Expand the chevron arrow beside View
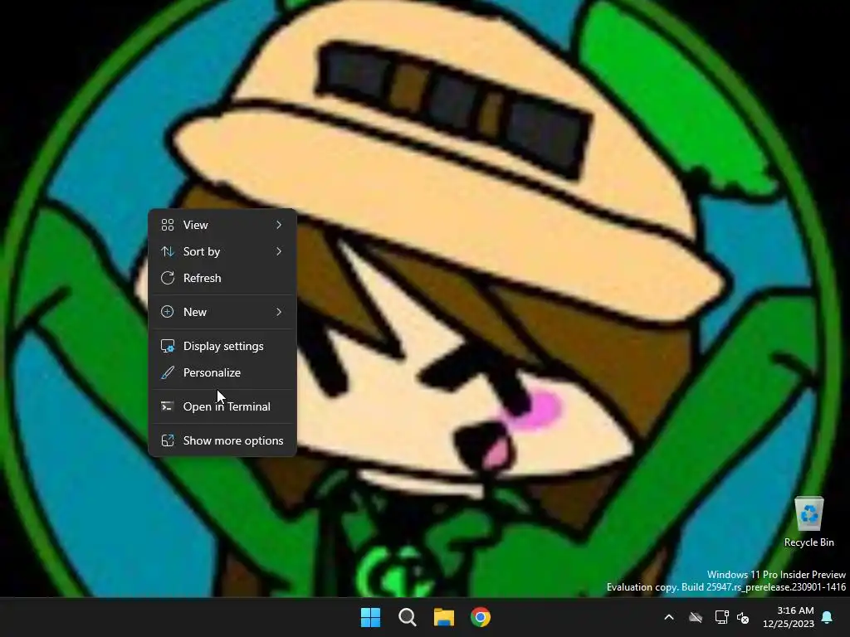 coord(279,225)
